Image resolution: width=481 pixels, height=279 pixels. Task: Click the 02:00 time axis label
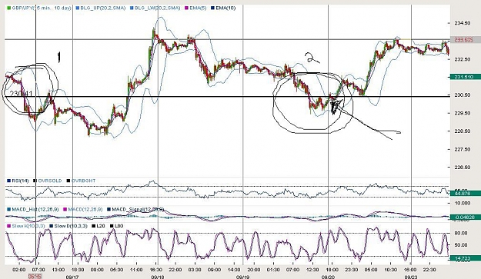pos(19,270)
